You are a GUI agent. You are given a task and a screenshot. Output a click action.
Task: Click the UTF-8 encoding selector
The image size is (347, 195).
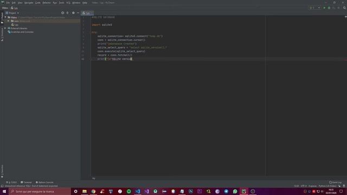304,186
